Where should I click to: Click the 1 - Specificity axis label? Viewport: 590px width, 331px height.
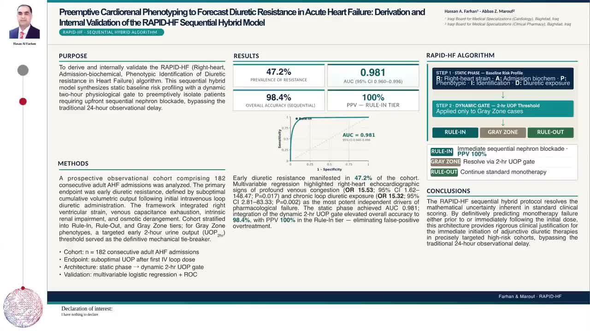329,170
